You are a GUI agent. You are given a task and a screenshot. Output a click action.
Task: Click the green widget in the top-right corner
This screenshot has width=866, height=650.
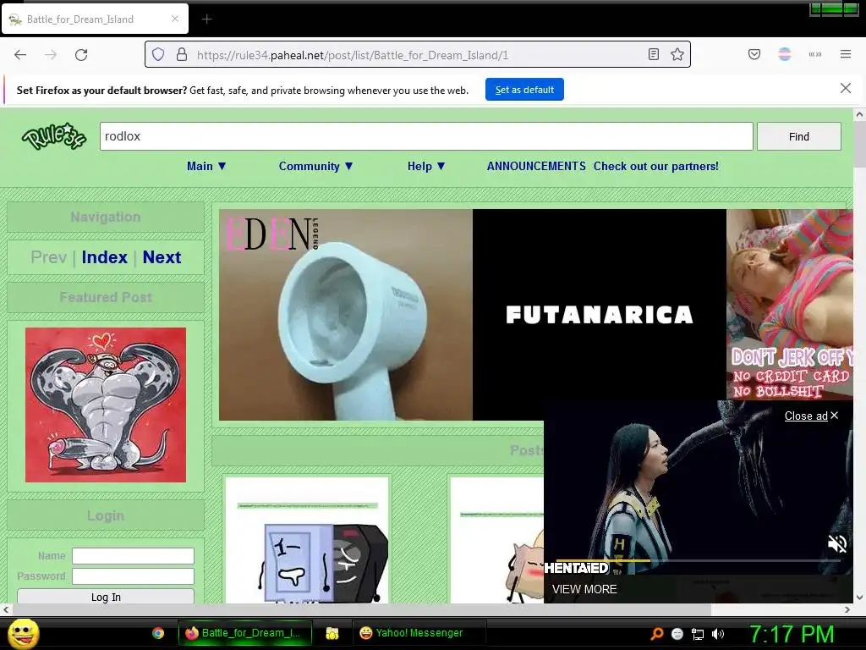click(x=833, y=8)
